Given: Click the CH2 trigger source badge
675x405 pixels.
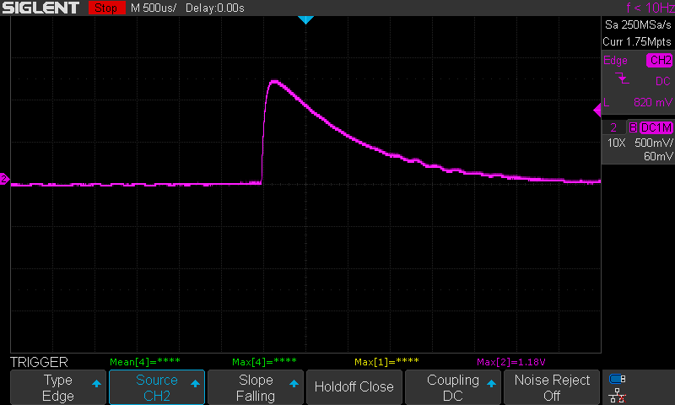Looking at the screenshot, I should (x=659, y=61).
